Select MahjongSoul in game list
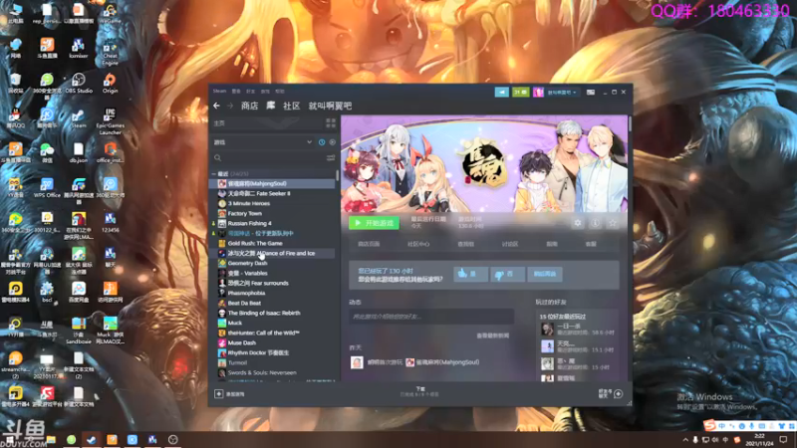The width and height of the screenshot is (797, 448). coord(272,183)
